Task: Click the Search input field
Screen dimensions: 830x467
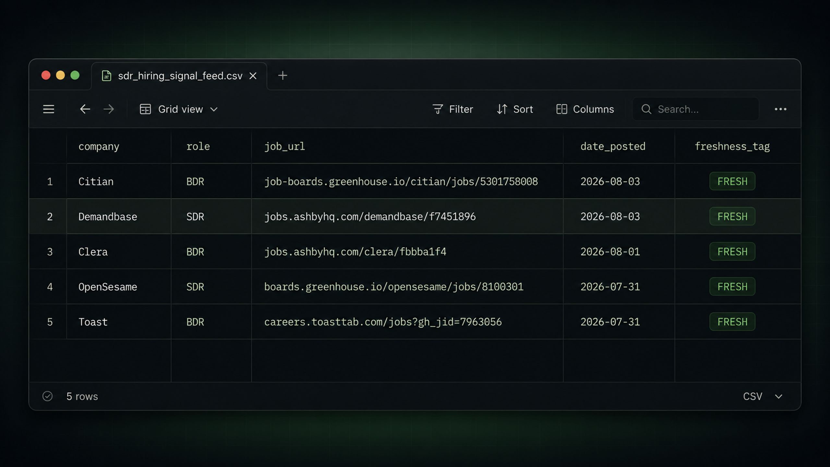Action: point(695,109)
